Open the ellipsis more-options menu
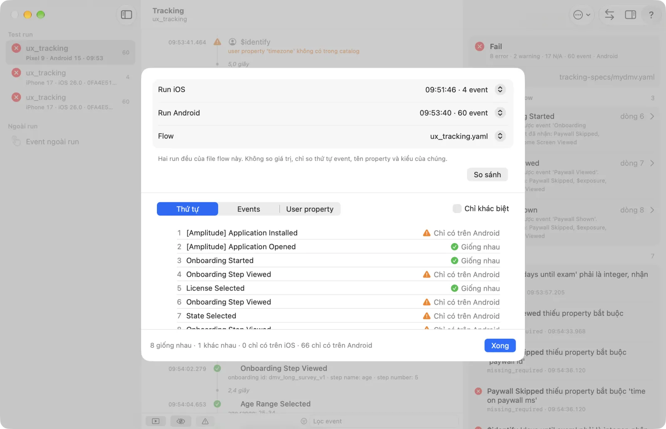The height and width of the screenshot is (429, 666). tap(582, 15)
